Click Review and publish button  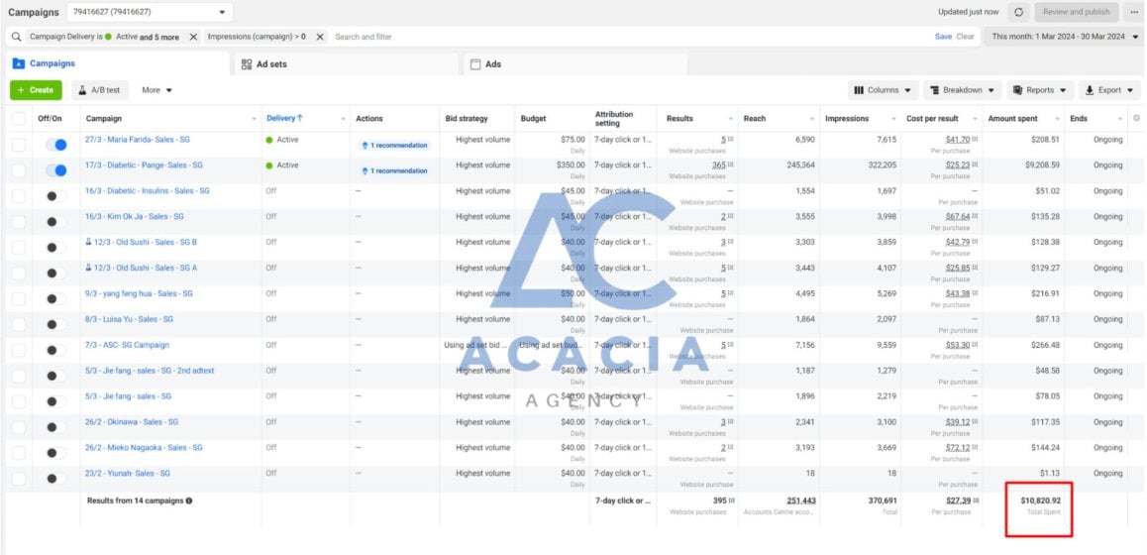coord(1076,13)
